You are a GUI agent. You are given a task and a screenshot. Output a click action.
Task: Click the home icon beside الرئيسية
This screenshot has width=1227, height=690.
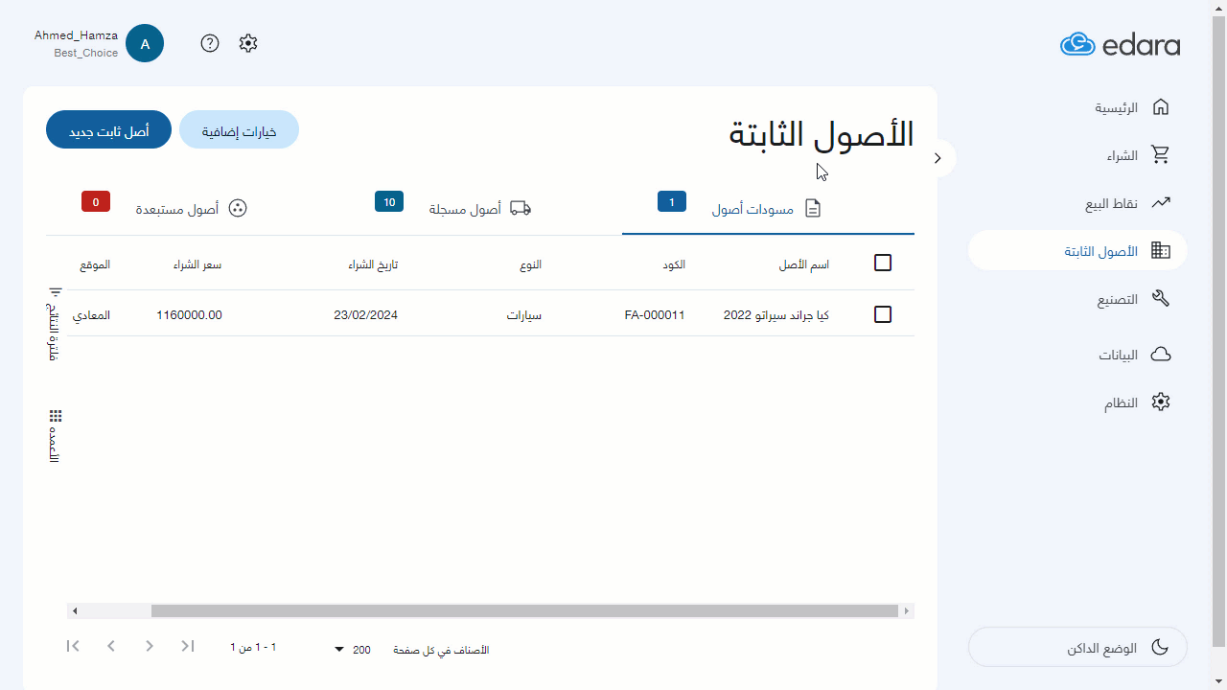click(1161, 106)
